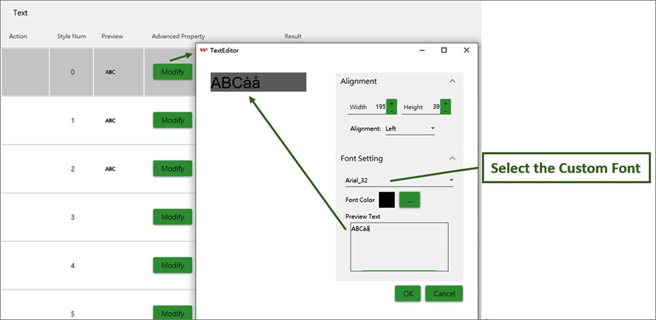Open the Alignment Left dropdown
Screen dimensions: 656x320
click(x=409, y=129)
